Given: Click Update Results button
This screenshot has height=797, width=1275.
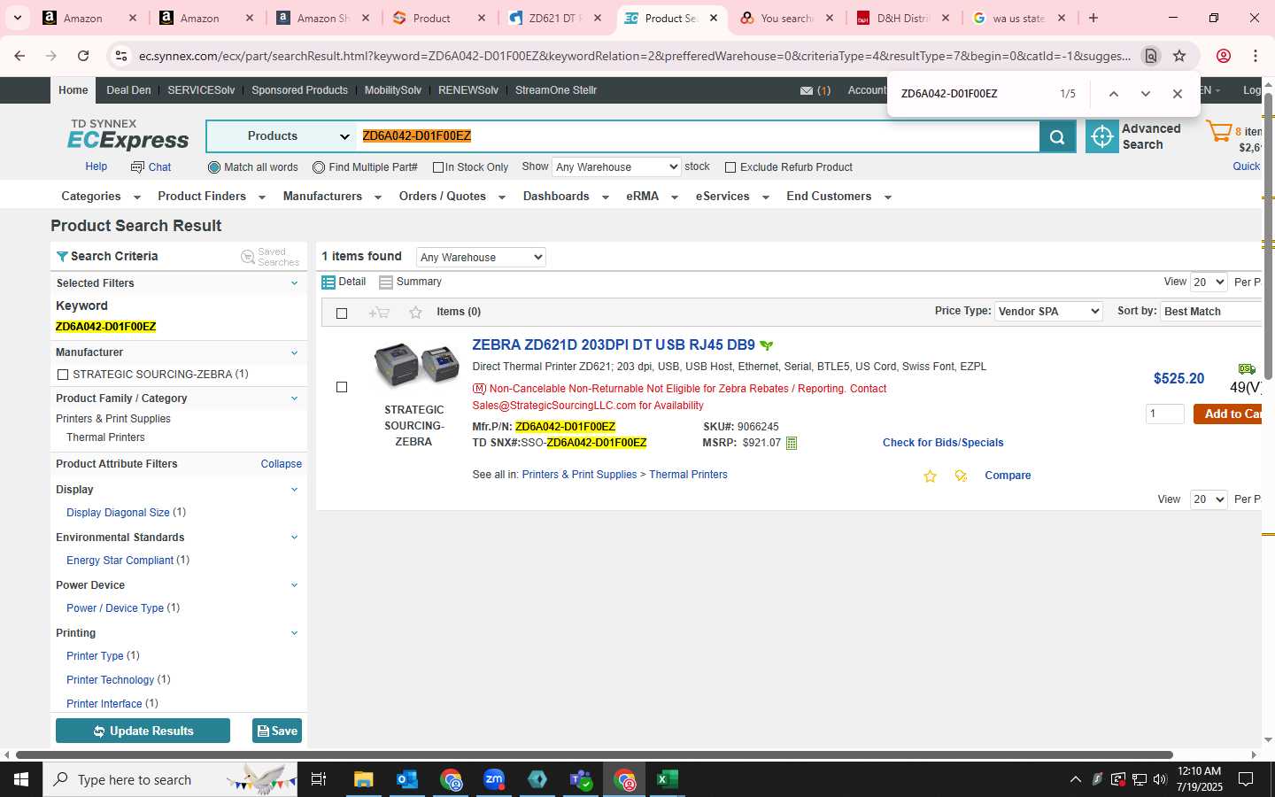Looking at the screenshot, I should pos(143,731).
